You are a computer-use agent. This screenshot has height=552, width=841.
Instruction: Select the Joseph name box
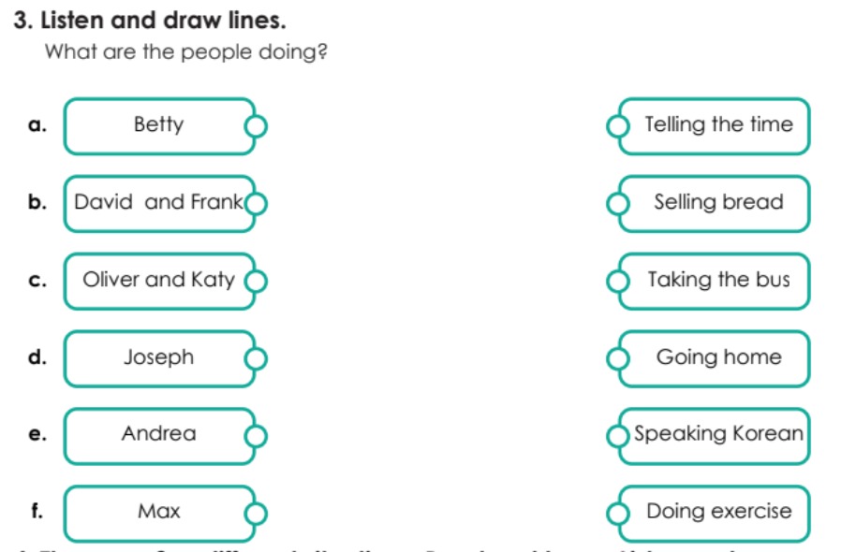tap(159, 358)
